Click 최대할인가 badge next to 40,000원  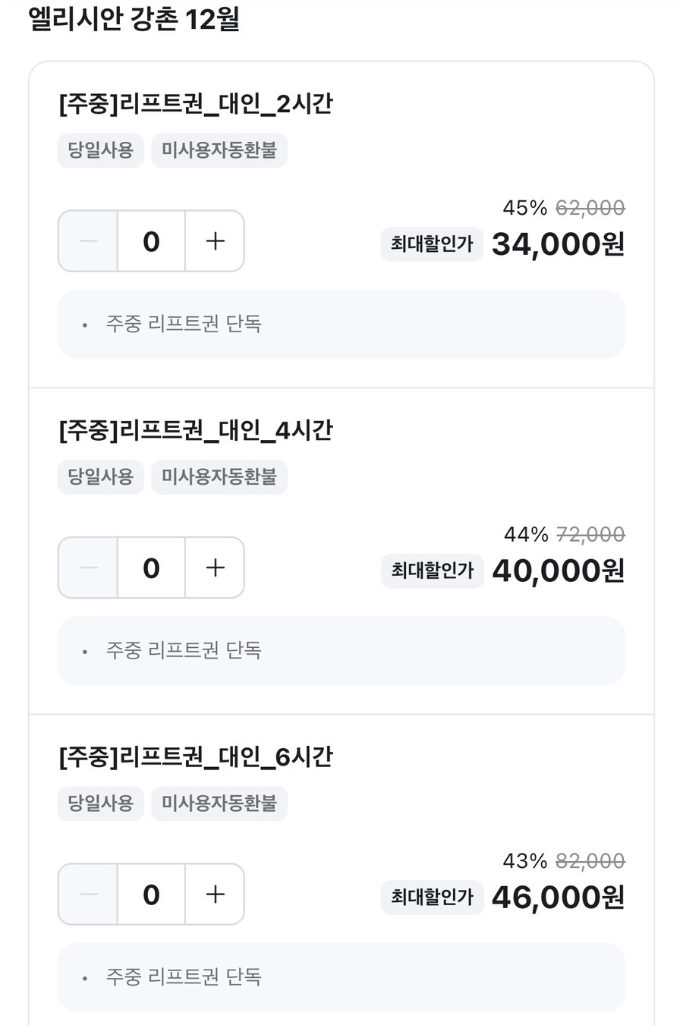click(432, 571)
